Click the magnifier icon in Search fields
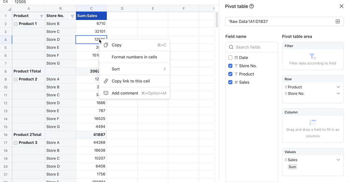 [231, 47]
